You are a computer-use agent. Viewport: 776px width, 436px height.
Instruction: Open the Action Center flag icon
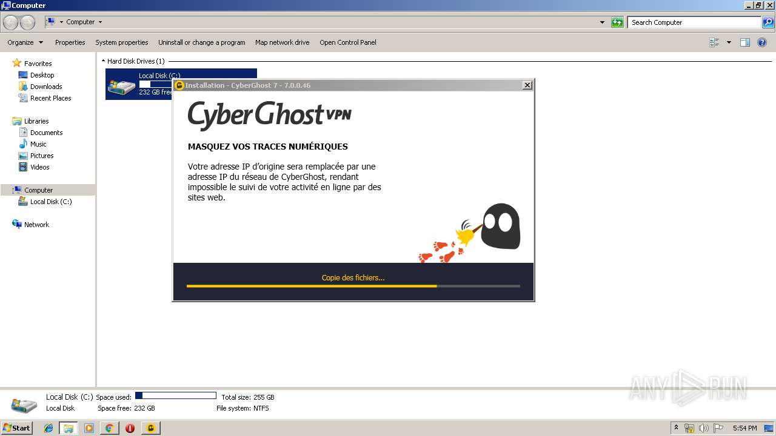718,428
